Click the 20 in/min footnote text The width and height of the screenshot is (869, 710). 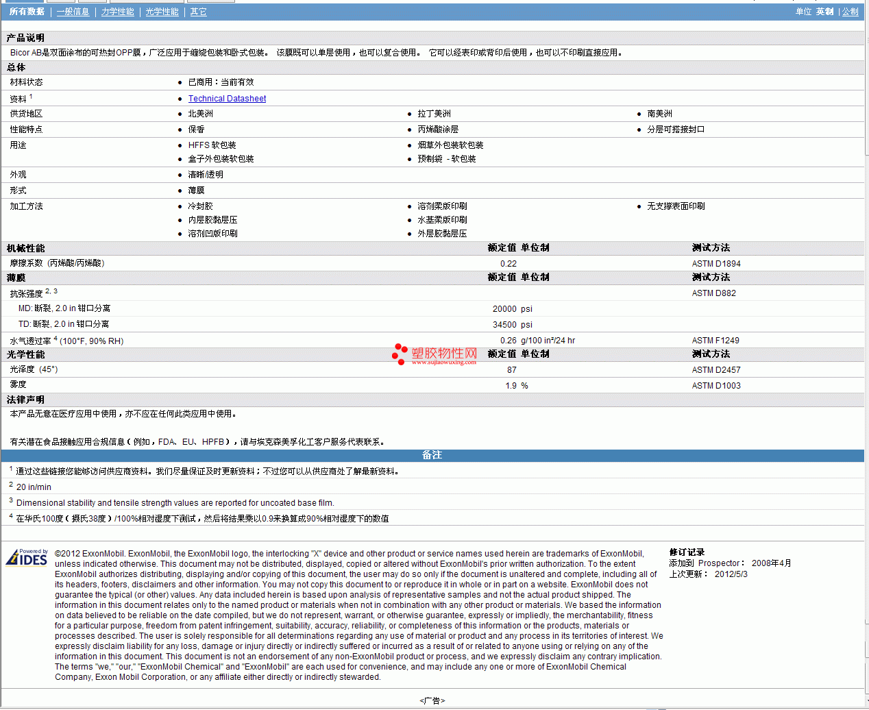coord(34,487)
